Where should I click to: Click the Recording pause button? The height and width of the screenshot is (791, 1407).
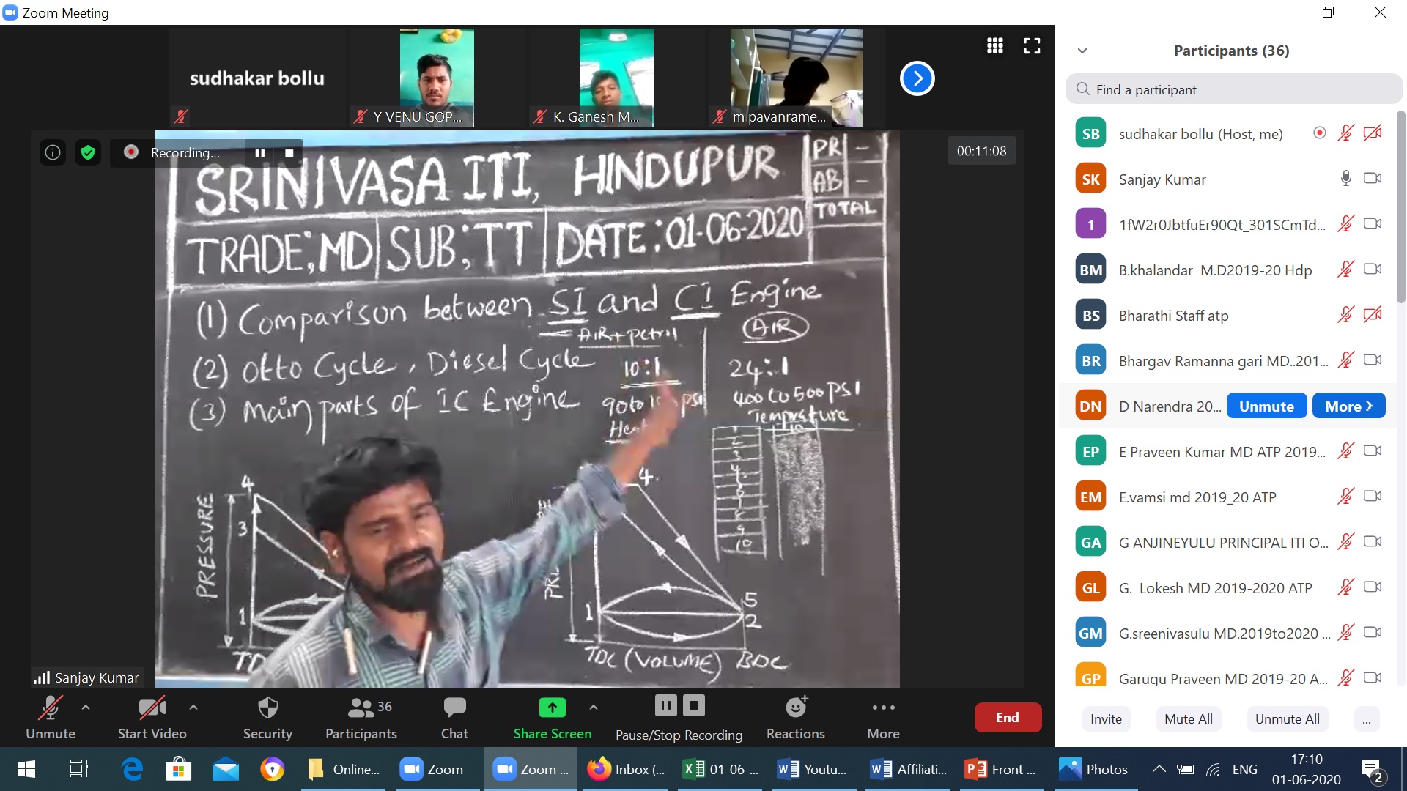[259, 152]
